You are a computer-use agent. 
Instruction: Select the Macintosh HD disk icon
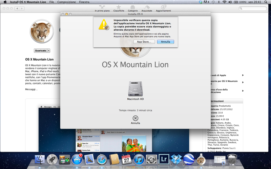135,89
